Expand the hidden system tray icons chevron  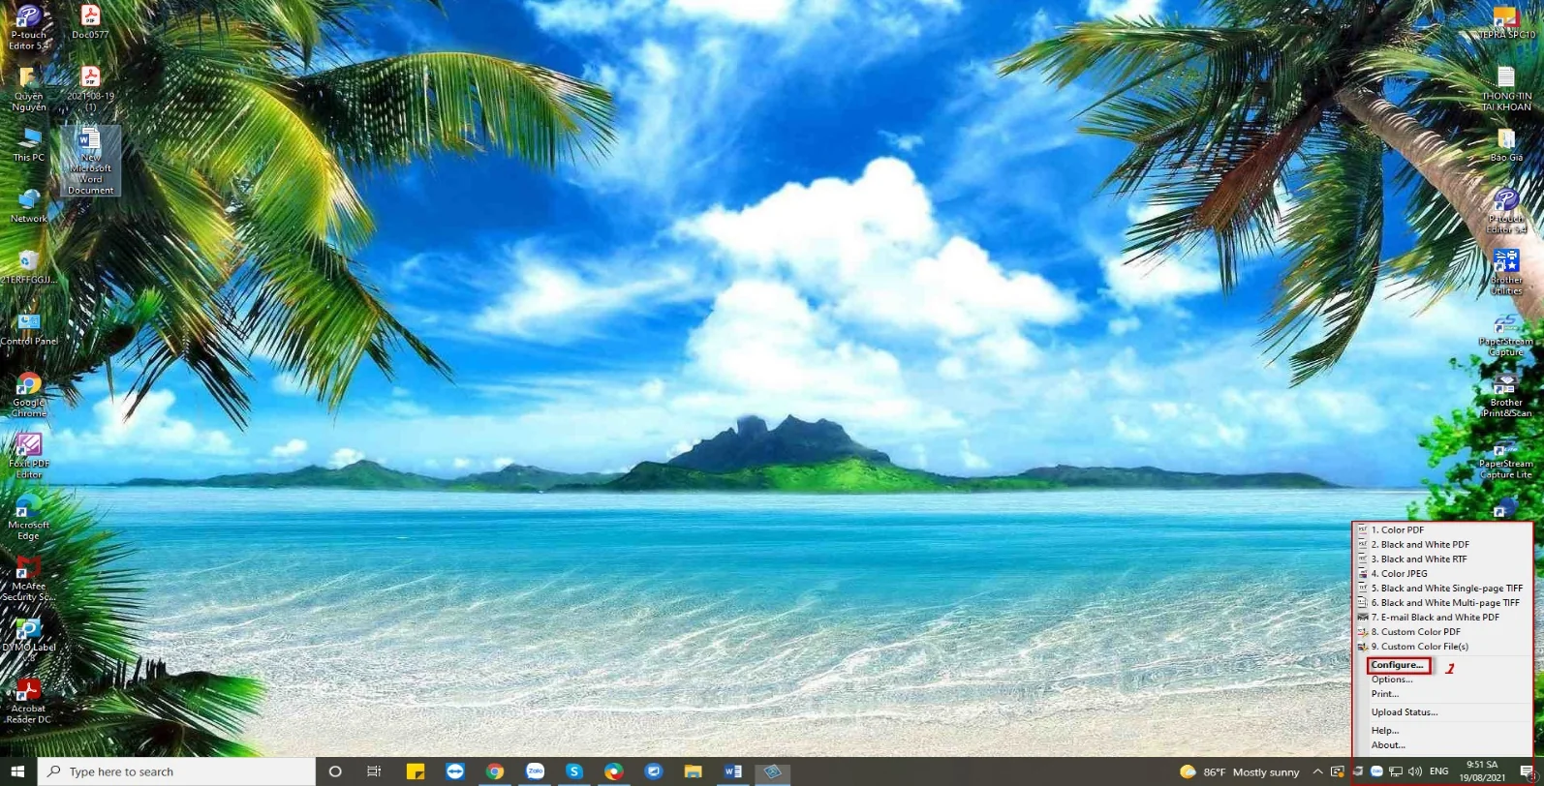pos(1317,771)
